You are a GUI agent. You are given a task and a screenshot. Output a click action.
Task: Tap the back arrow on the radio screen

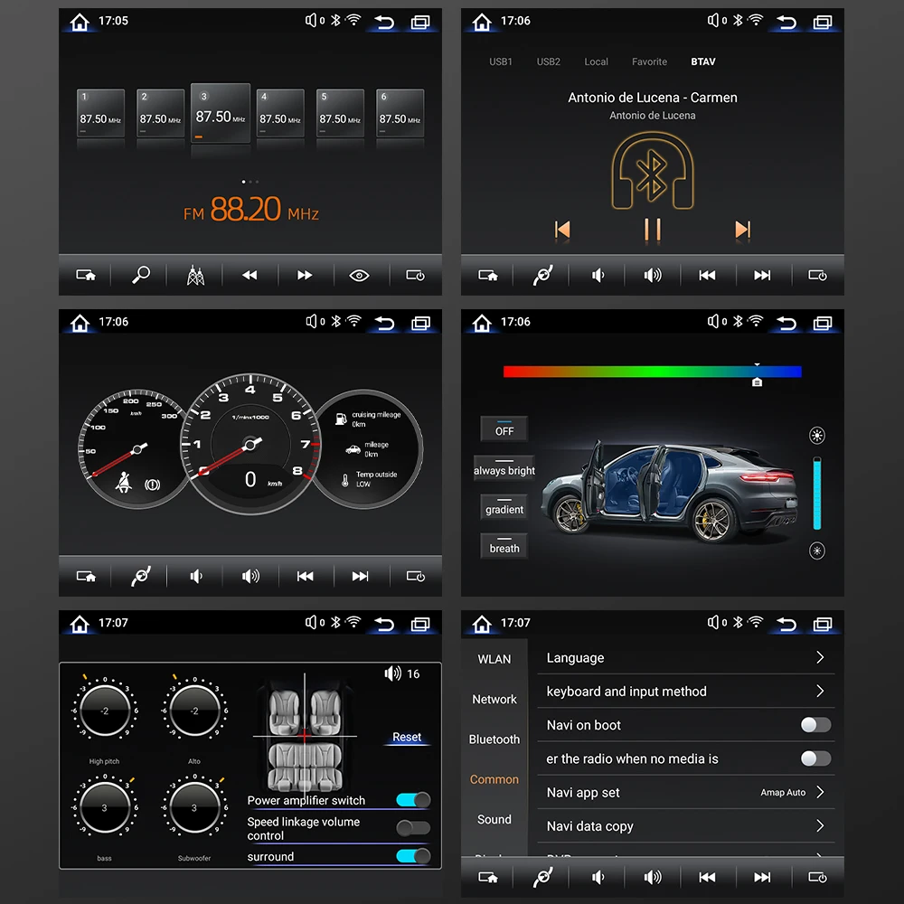point(384,22)
